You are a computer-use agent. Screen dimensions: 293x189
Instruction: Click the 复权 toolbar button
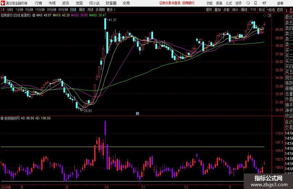(209, 10)
